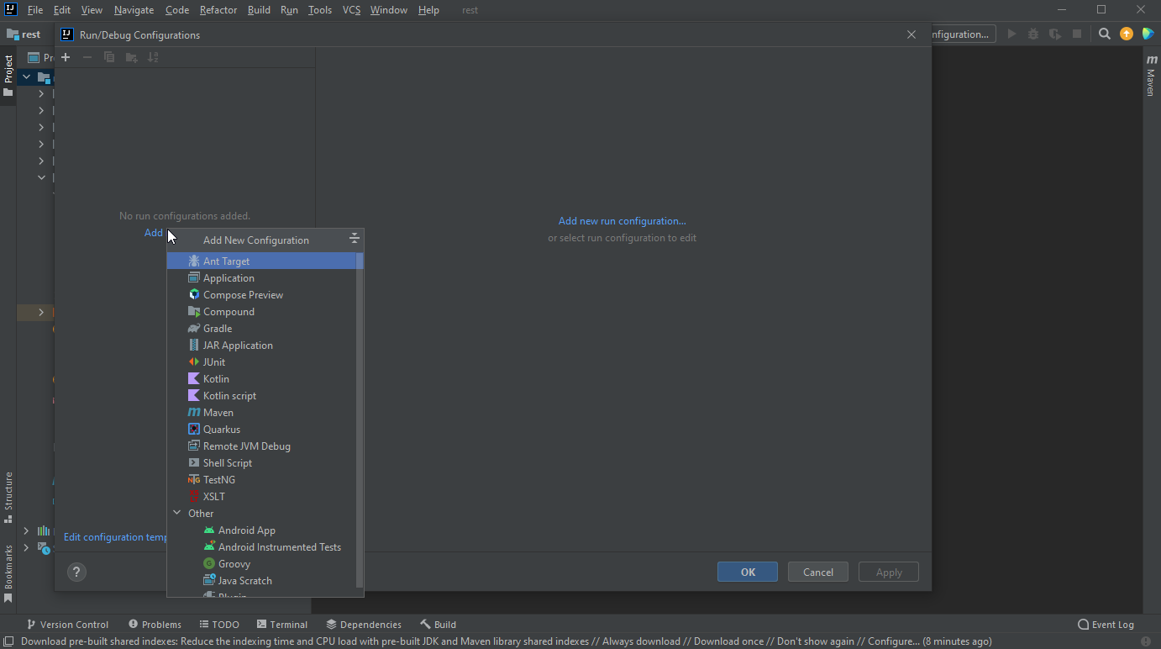This screenshot has height=649, width=1161.
Task: Collapse the Other section in configuration list
Action: point(176,513)
